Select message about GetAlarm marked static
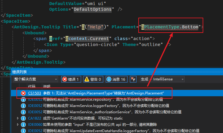The width and height of the screenshot is (223, 133). pos(83,118)
